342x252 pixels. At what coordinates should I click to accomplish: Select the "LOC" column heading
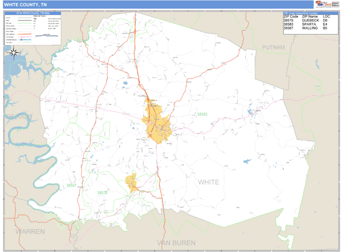click(326, 17)
